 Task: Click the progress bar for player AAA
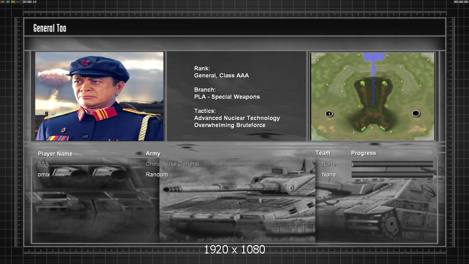tap(392, 164)
